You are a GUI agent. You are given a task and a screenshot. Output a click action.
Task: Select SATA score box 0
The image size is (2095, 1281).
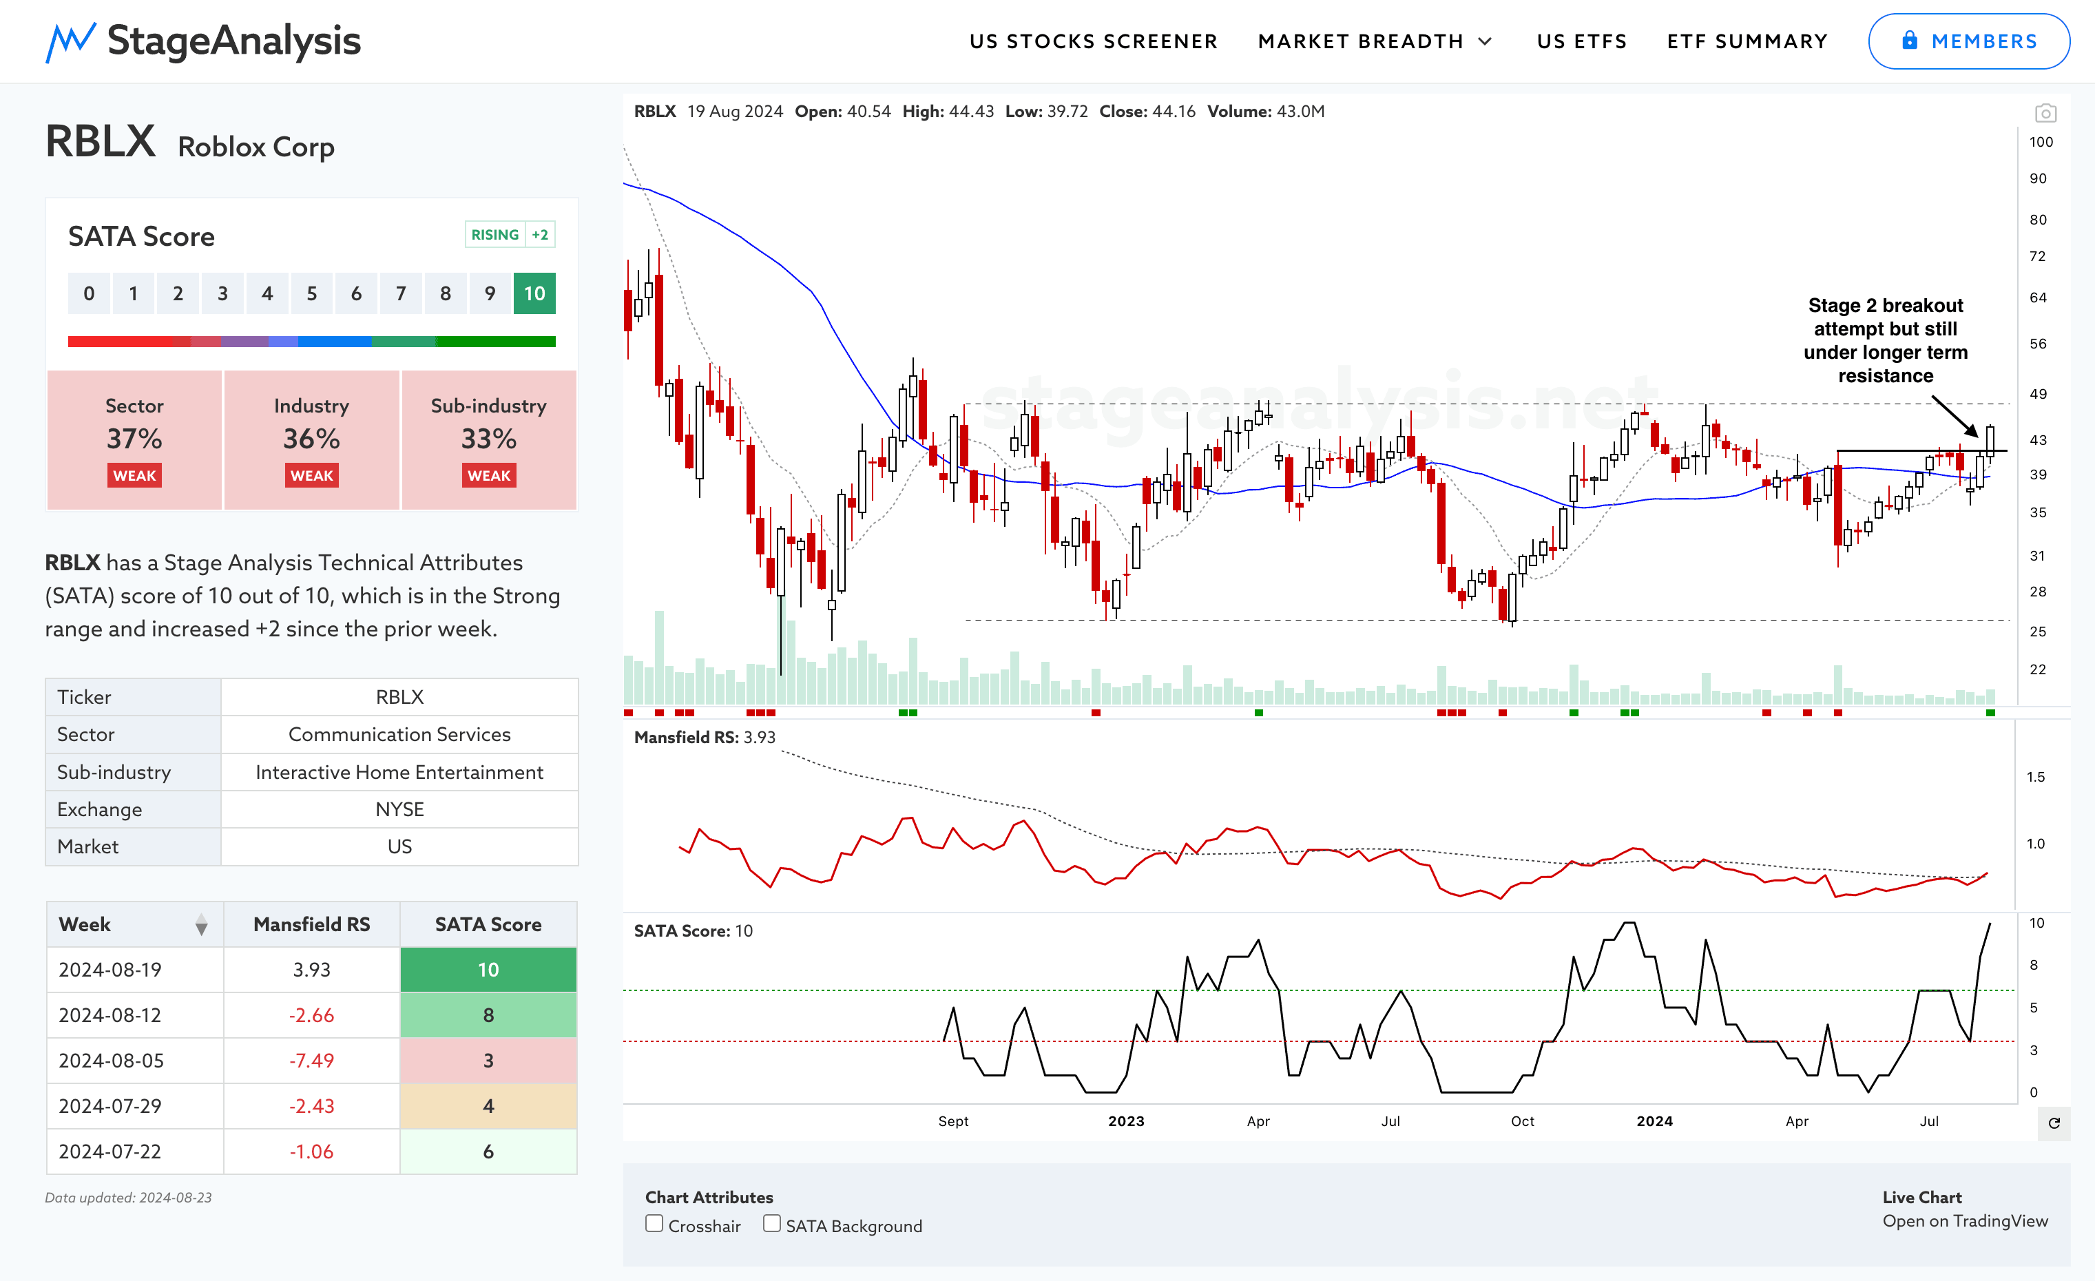pos(90,293)
